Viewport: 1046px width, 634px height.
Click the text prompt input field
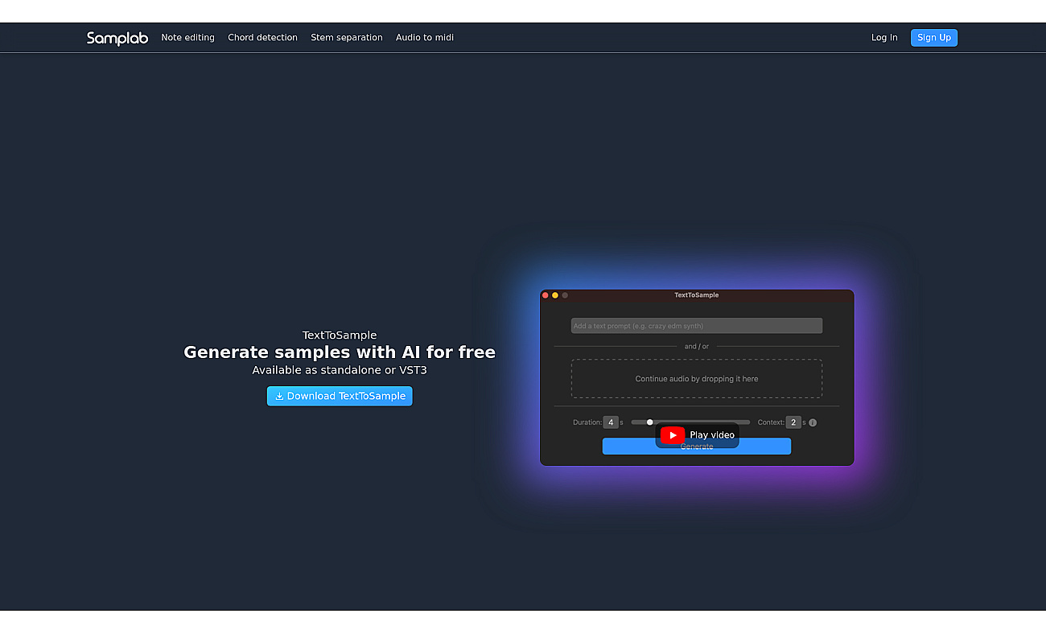pyautogui.click(x=697, y=326)
